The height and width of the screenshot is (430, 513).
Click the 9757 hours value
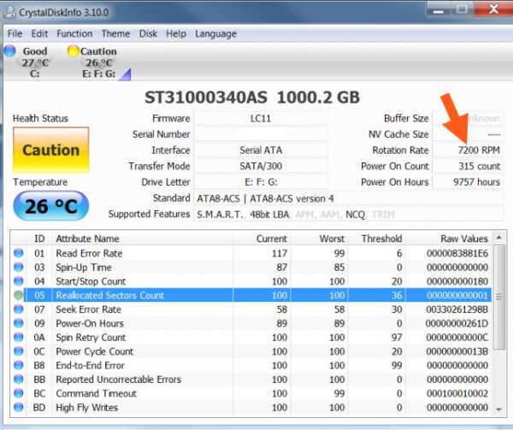[x=477, y=182]
